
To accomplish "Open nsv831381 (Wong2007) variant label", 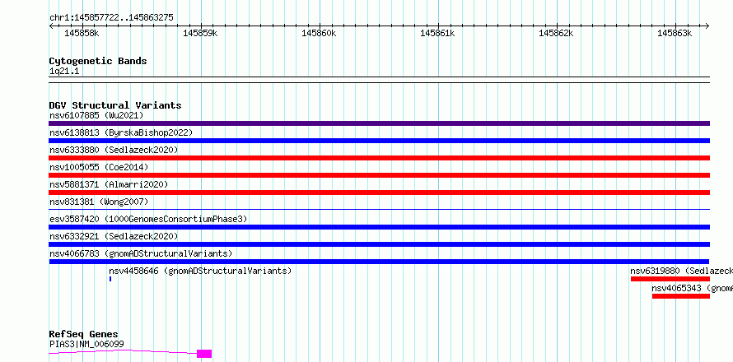I will [99, 202].
